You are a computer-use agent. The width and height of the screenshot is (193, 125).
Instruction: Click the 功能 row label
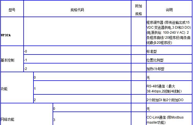[4, 89]
